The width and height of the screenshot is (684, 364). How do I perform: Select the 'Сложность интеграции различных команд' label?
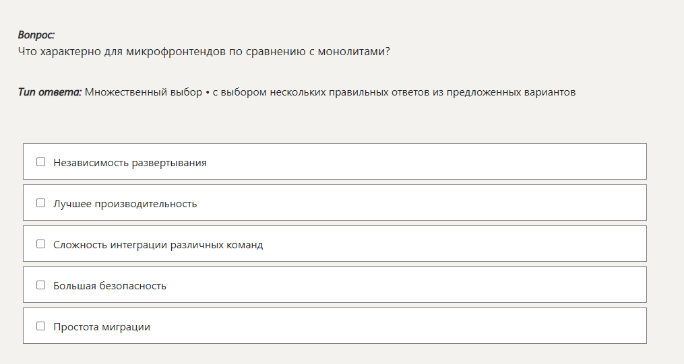158,245
